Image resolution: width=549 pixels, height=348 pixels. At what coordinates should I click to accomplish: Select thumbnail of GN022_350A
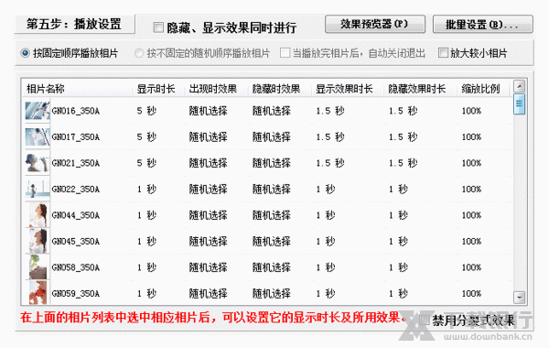pos(38,190)
